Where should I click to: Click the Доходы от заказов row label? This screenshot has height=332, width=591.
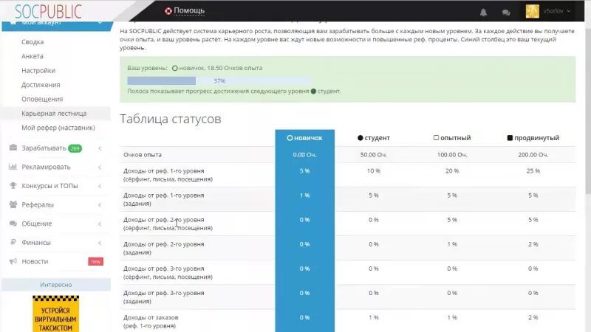tap(151, 322)
